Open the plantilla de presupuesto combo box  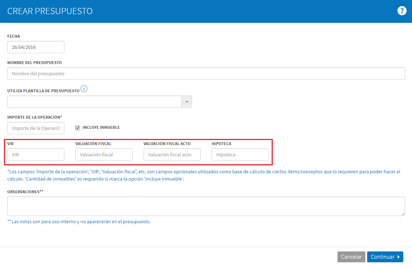point(94,102)
